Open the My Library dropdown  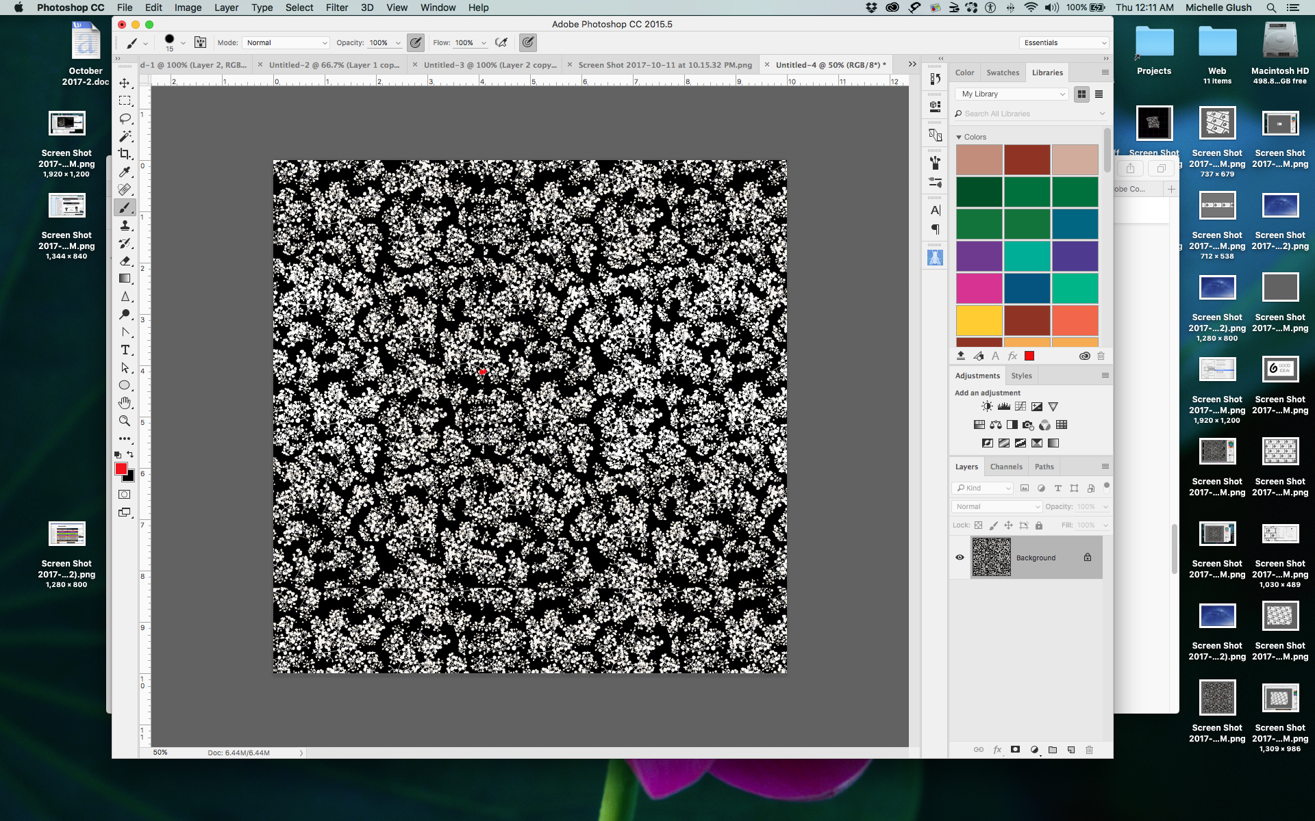1012,94
